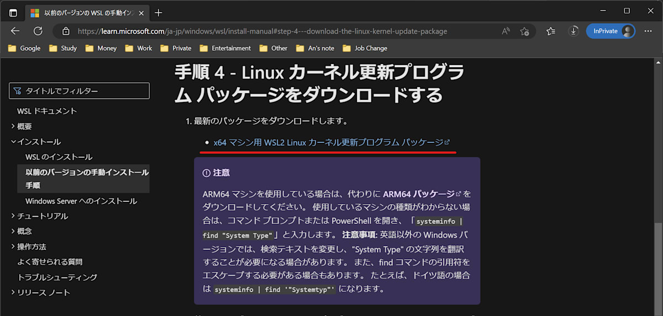Open the Job Change bookmarks folder
Screen dimensions: 663x316
[365, 48]
